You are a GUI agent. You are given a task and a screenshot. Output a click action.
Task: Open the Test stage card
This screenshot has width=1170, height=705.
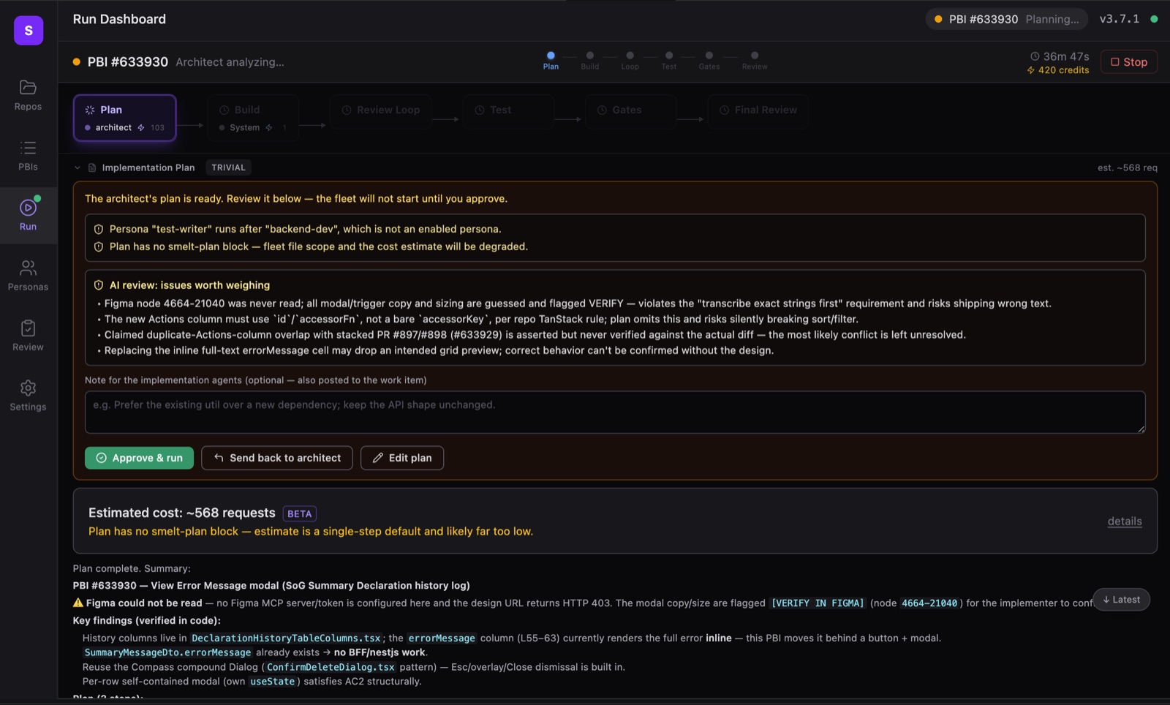tap(507, 110)
